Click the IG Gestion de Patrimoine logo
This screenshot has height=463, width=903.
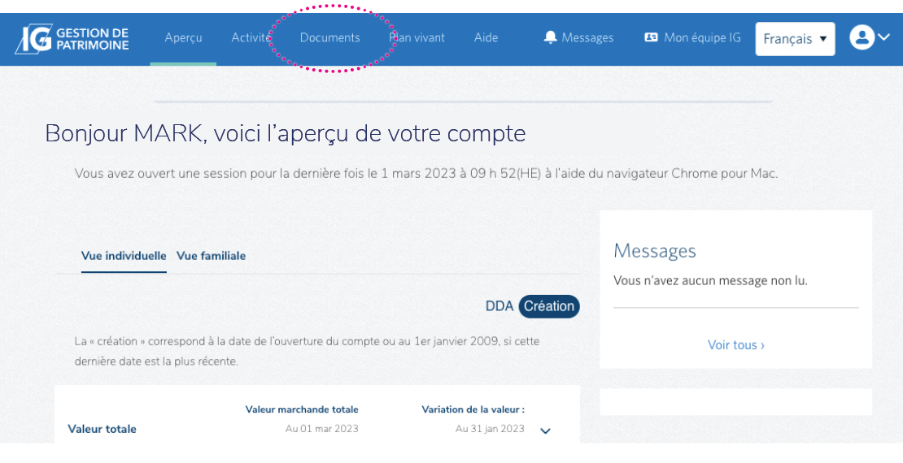[x=72, y=38]
